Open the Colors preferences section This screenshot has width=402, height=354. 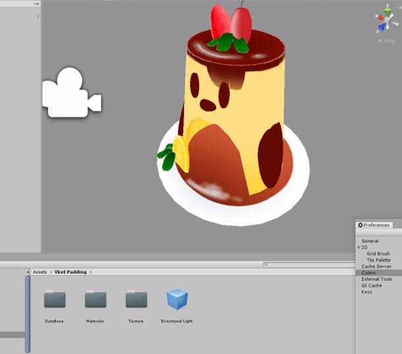[x=368, y=273]
